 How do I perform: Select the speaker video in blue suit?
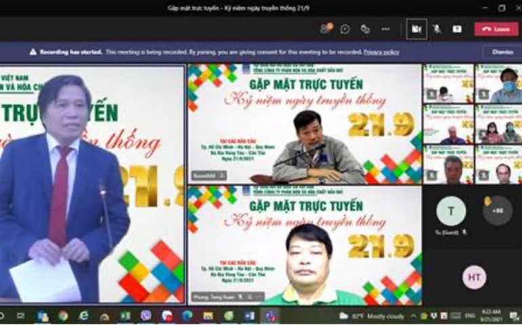pos(92,184)
